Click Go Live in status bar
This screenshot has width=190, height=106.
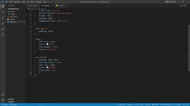(x=155, y=105)
